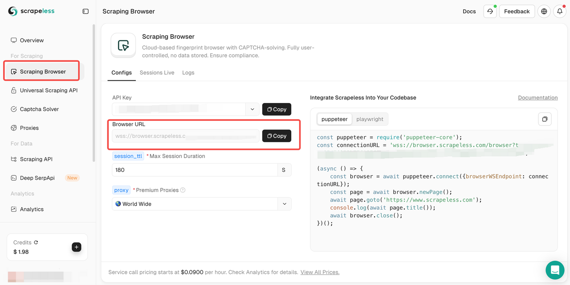Change language with the globe icon
The height and width of the screenshot is (285, 570).
point(544,12)
